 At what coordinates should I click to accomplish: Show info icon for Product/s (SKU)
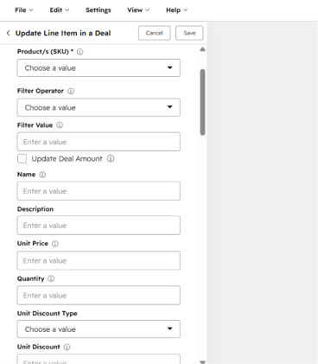(x=80, y=52)
